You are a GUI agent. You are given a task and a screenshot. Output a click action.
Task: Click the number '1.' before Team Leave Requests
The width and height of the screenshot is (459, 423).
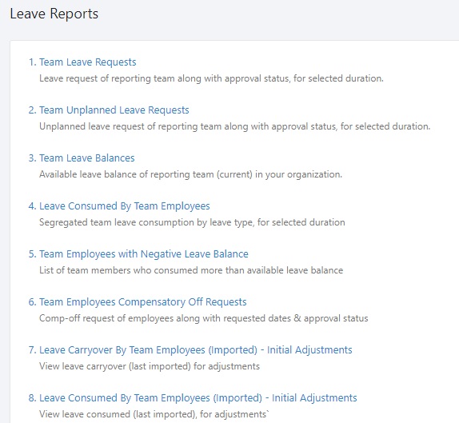pos(33,62)
